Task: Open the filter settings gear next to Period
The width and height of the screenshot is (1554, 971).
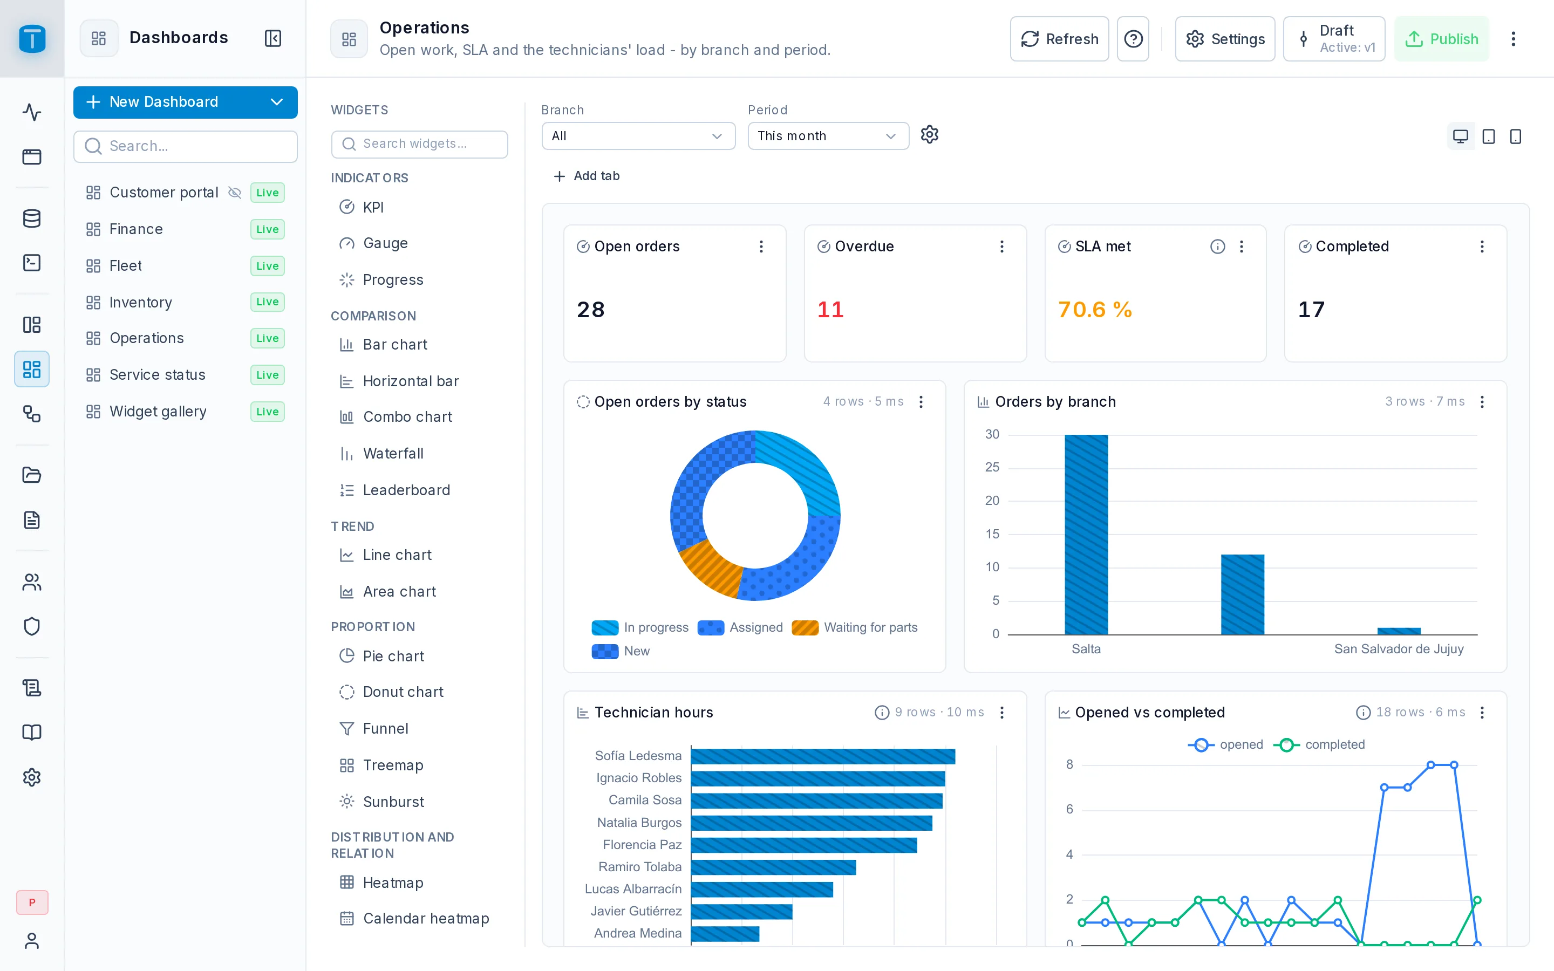Action: point(929,135)
